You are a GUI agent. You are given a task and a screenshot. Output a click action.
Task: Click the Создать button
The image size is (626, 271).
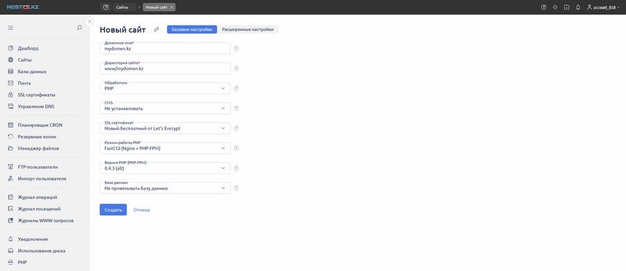pyautogui.click(x=113, y=210)
